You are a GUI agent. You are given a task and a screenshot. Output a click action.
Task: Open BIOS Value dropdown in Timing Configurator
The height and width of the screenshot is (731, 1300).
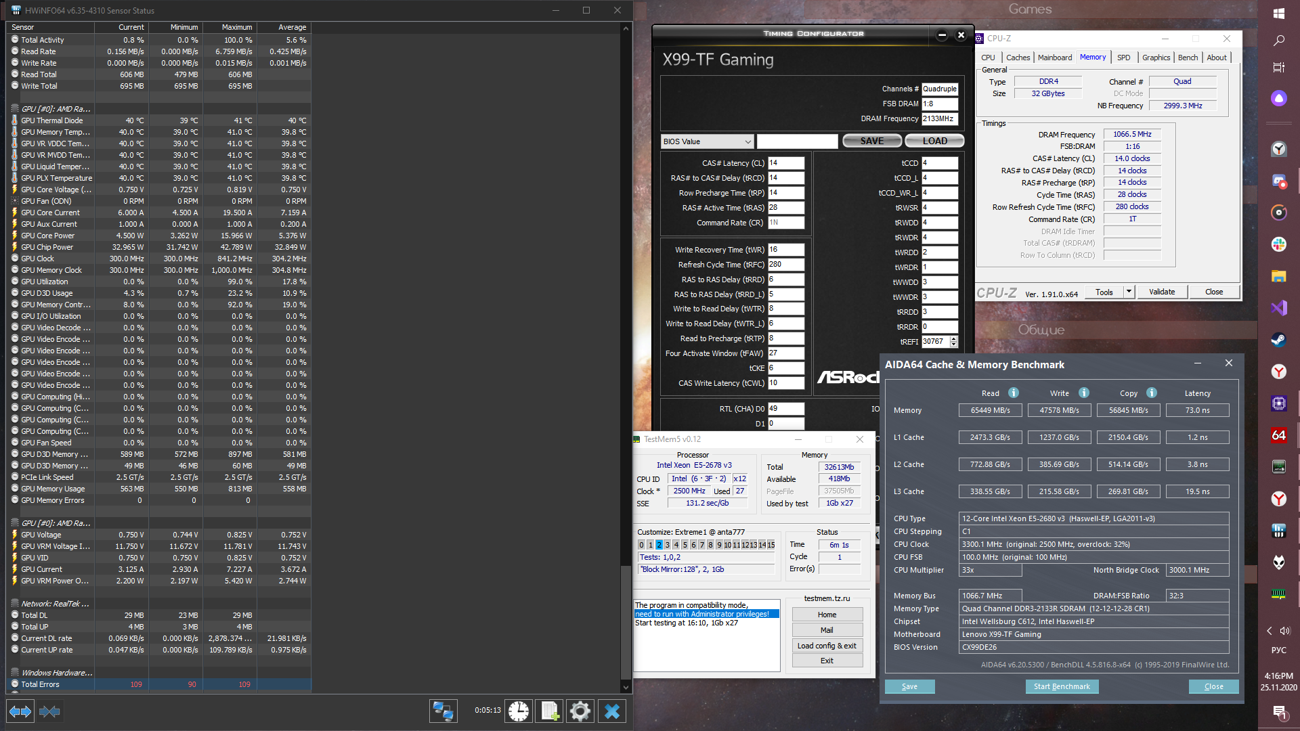pyautogui.click(x=747, y=141)
